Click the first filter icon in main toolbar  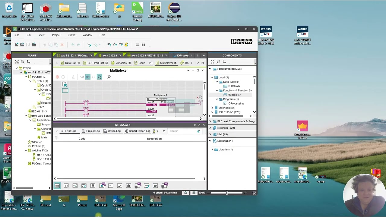pos(109,45)
